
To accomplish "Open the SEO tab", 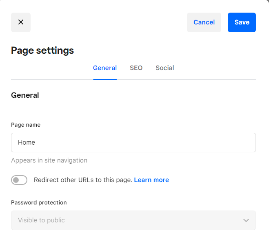I will (x=136, y=68).
